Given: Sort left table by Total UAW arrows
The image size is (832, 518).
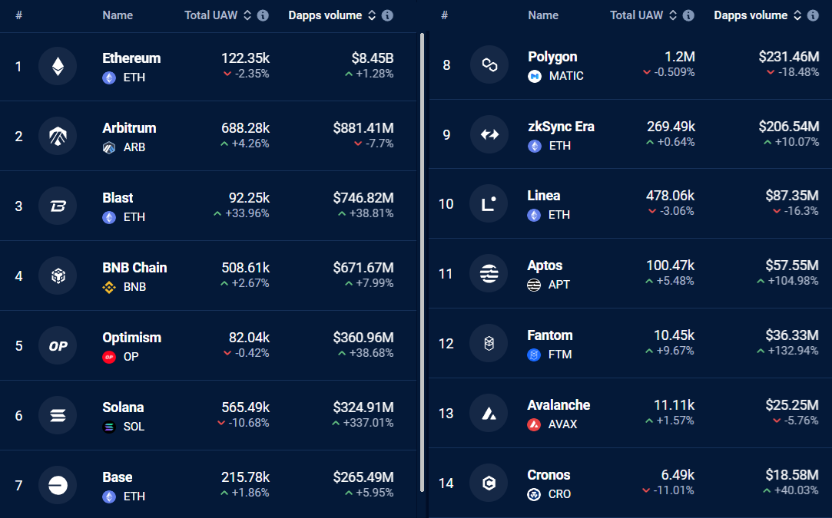Looking at the screenshot, I should click(247, 15).
